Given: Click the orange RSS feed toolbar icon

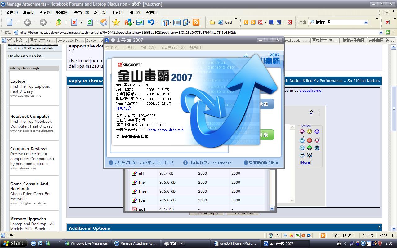Looking at the screenshot, I should click(x=196, y=22).
